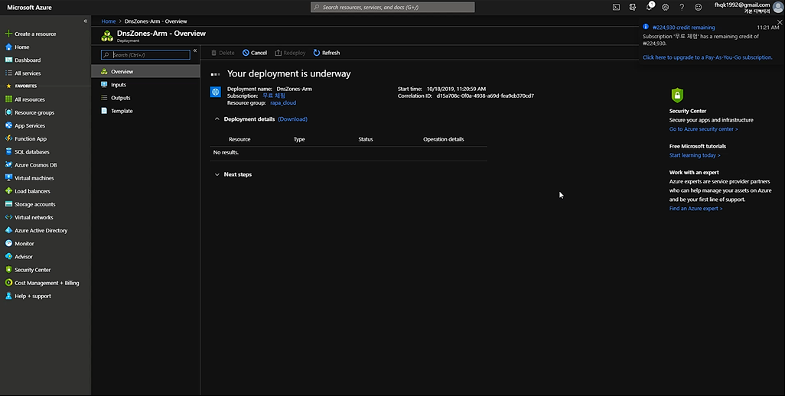The width and height of the screenshot is (785, 396).
Task: Open the rapa_cloud resource group link
Action: pyautogui.click(x=283, y=102)
